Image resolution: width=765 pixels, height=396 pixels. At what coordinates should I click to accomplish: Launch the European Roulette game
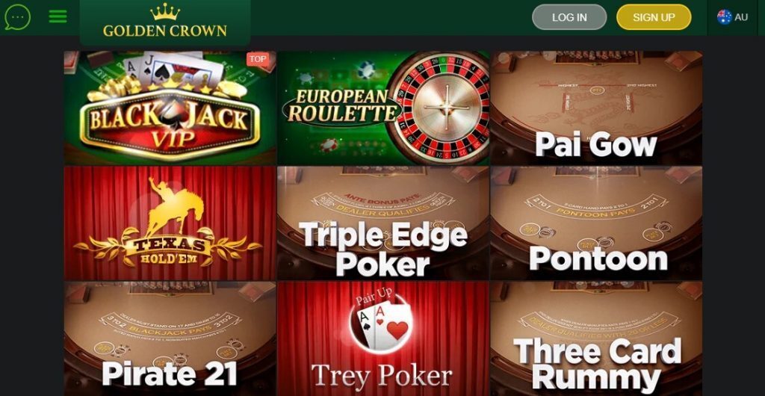pyautogui.click(x=383, y=108)
